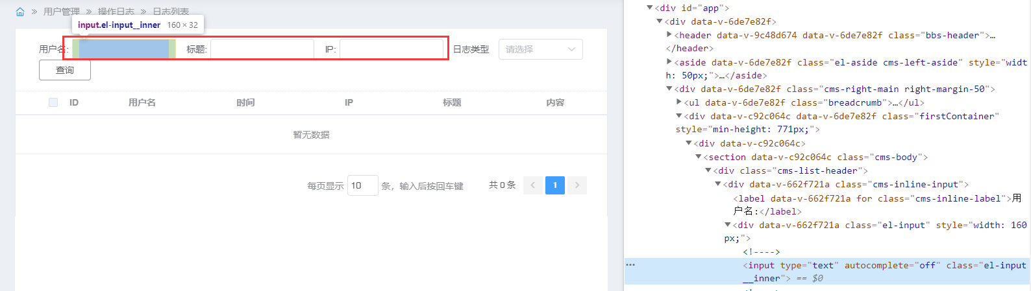Collapse the div id="app" node
This screenshot has width=1031, height=291.
650,8
